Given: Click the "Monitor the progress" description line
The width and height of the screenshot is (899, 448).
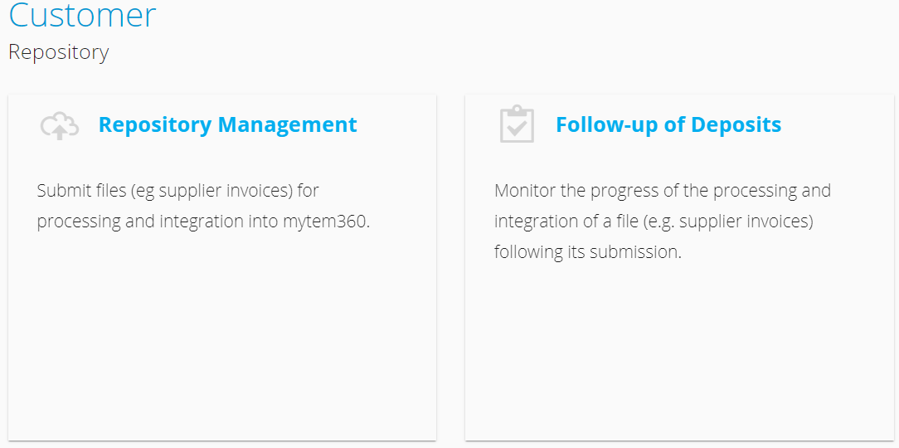Looking at the screenshot, I should point(663,191).
